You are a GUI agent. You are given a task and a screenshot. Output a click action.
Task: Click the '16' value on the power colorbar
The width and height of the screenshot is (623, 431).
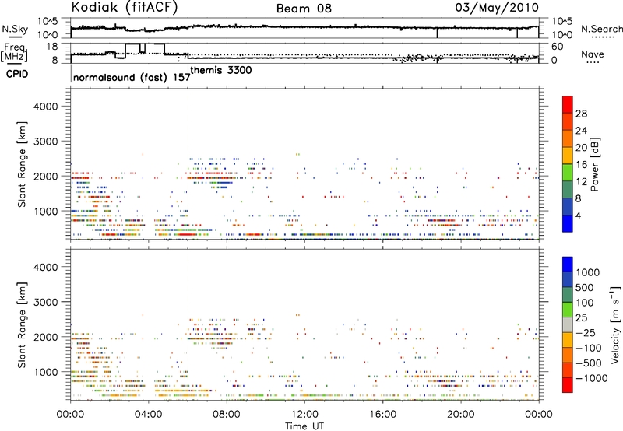pos(581,165)
